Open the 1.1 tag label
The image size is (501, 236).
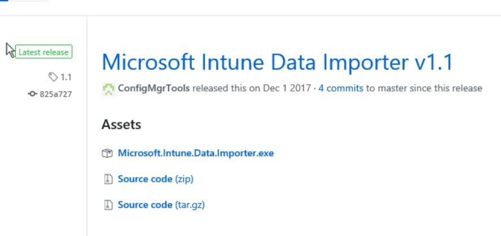tap(66, 77)
